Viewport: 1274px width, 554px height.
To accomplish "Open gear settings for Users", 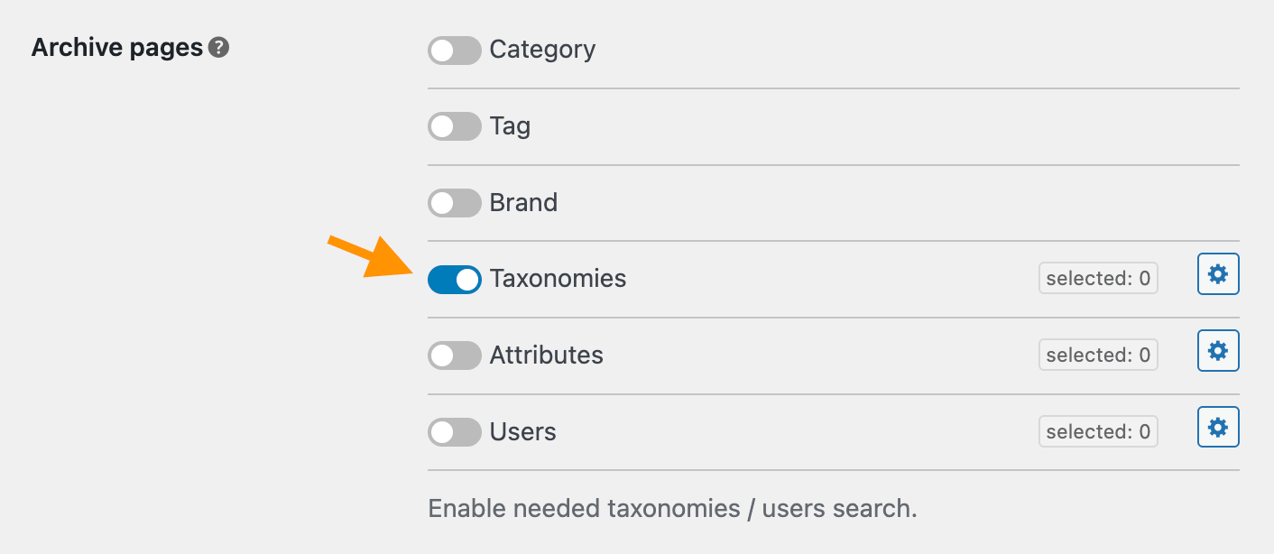I will (x=1218, y=428).
